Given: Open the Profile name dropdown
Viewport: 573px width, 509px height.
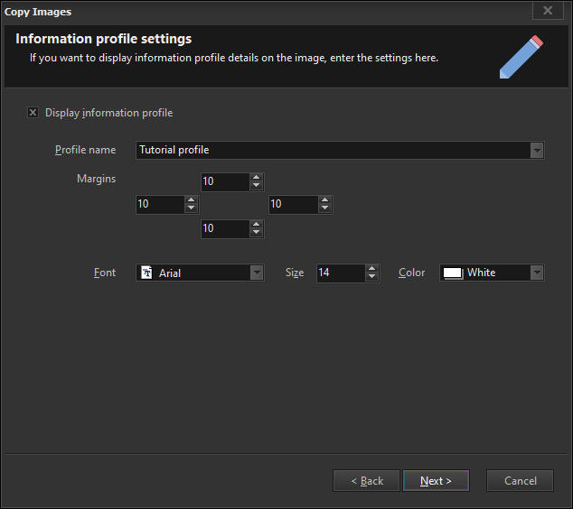Looking at the screenshot, I should pos(537,150).
